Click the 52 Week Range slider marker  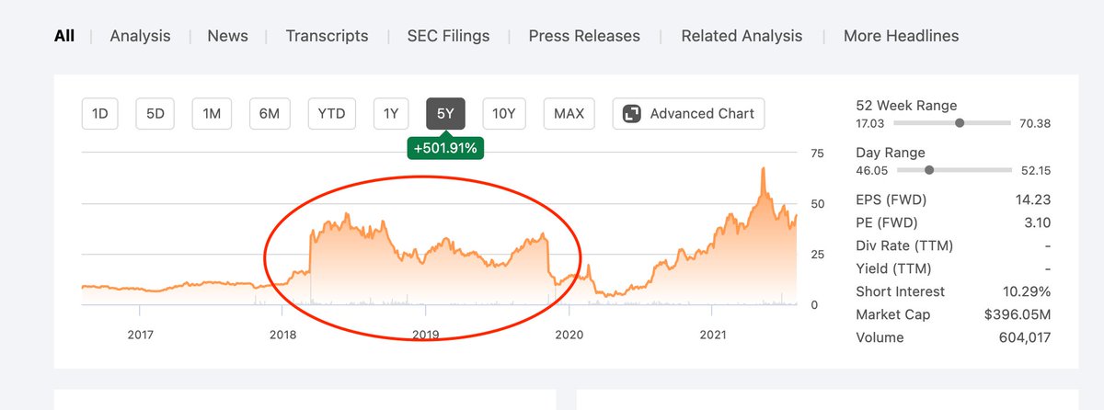pyautogui.click(x=960, y=123)
